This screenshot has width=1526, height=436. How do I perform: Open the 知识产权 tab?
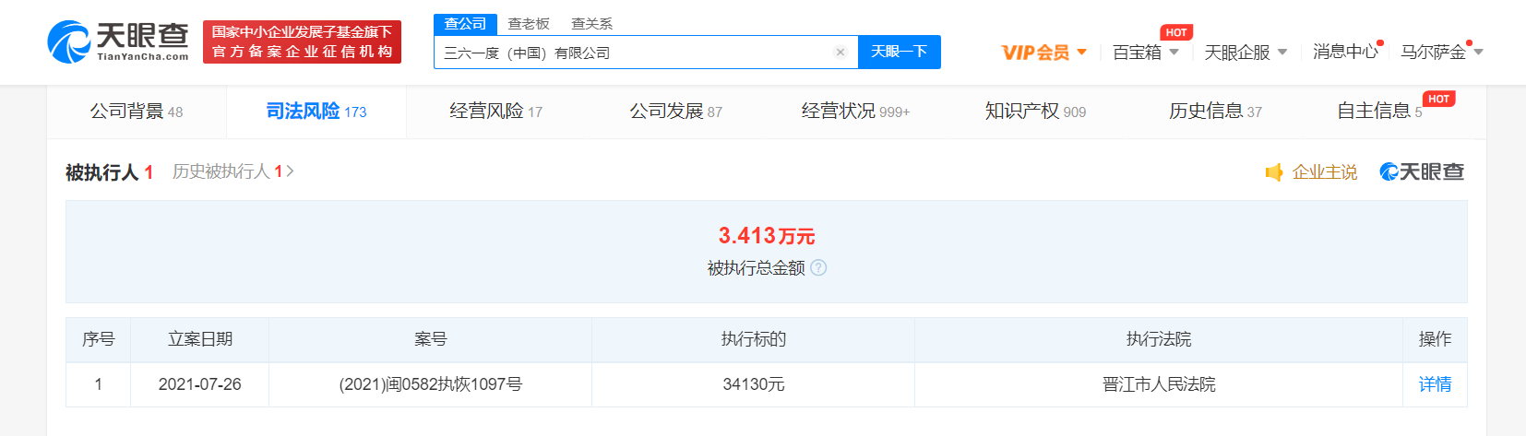pyautogui.click(x=1036, y=112)
